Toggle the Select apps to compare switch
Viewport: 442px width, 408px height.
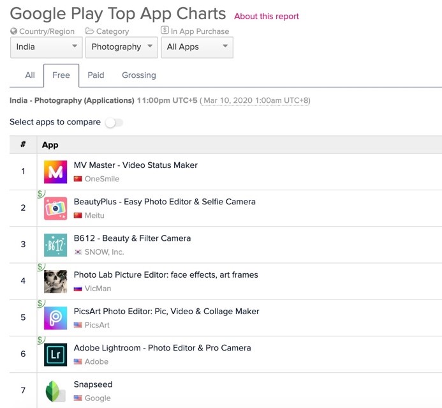click(114, 123)
